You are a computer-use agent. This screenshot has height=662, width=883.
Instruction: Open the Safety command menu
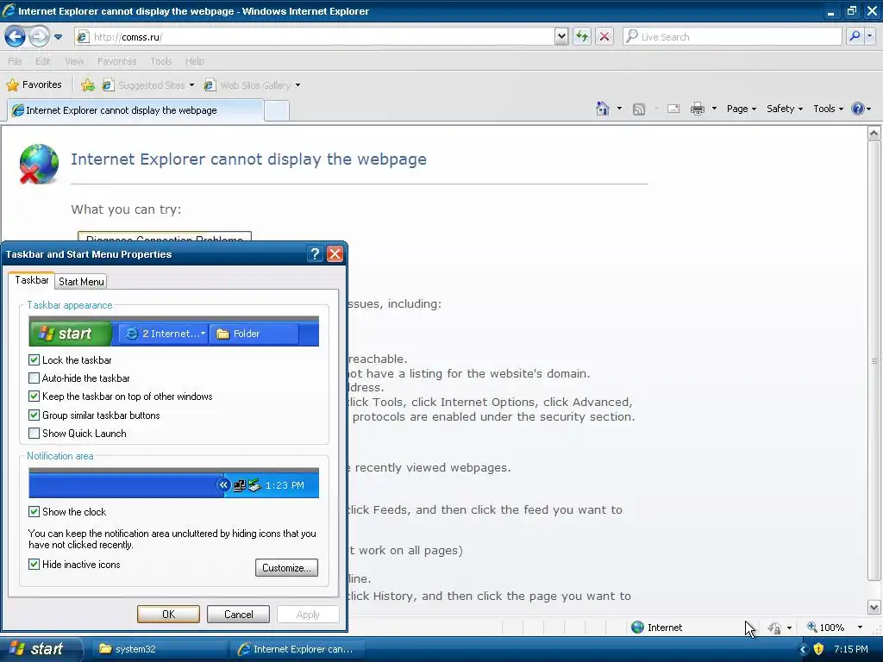point(785,109)
